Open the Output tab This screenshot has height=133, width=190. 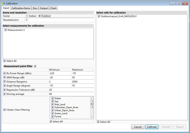pyautogui.click(x=44, y=8)
